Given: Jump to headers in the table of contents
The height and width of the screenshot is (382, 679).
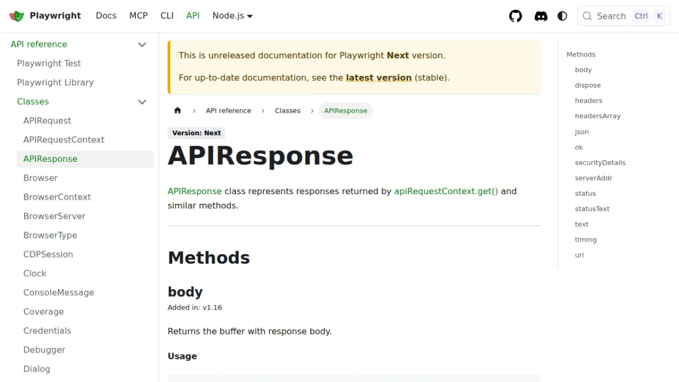Looking at the screenshot, I should click(588, 101).
